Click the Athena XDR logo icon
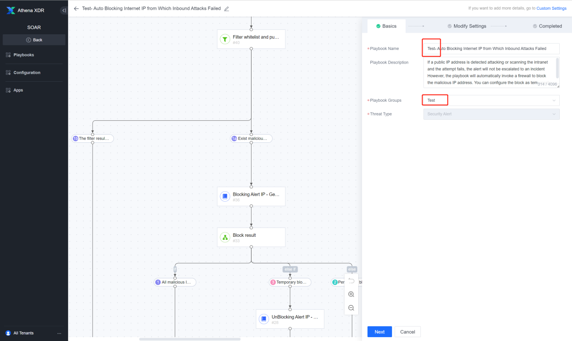Screen dimensions: 572x341 point(11,10)
